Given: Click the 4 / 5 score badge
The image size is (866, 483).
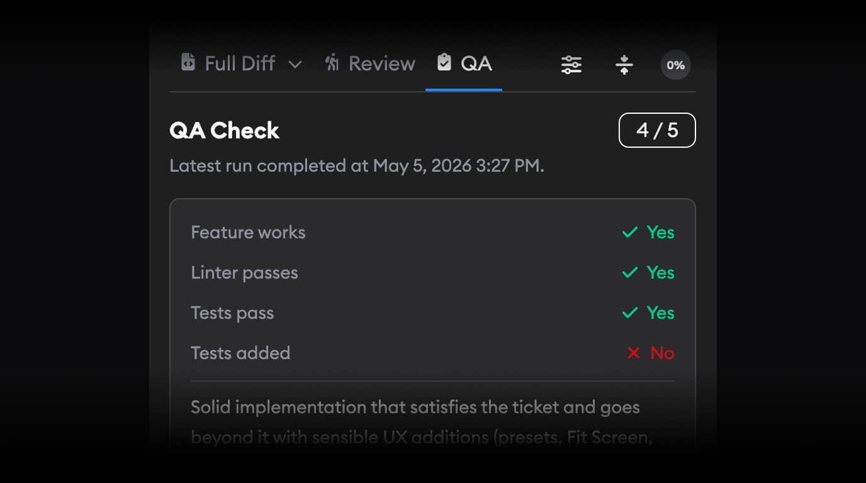Looking at the screenshot, I should point(657,130).
